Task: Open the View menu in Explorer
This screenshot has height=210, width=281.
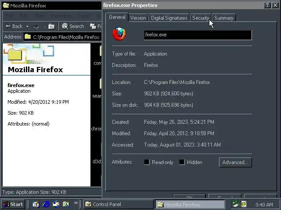Action: (40, 16)
